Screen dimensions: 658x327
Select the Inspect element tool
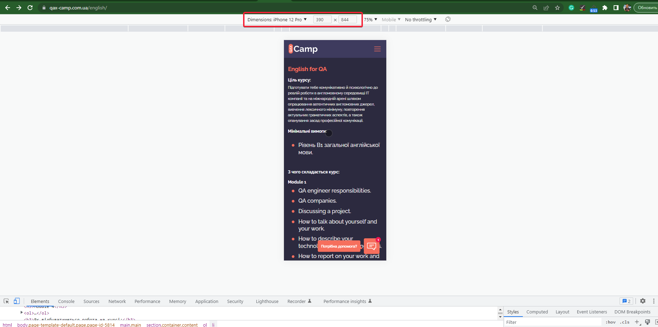6,301
